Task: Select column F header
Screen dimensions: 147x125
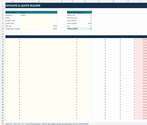Action: (99, 1)
